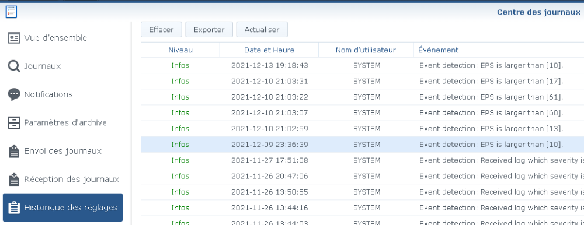The height and width of the screenshot is (225, 584).
Task: Select the log dated 2021-12-10 21:03:07
Action: (363, 112)
